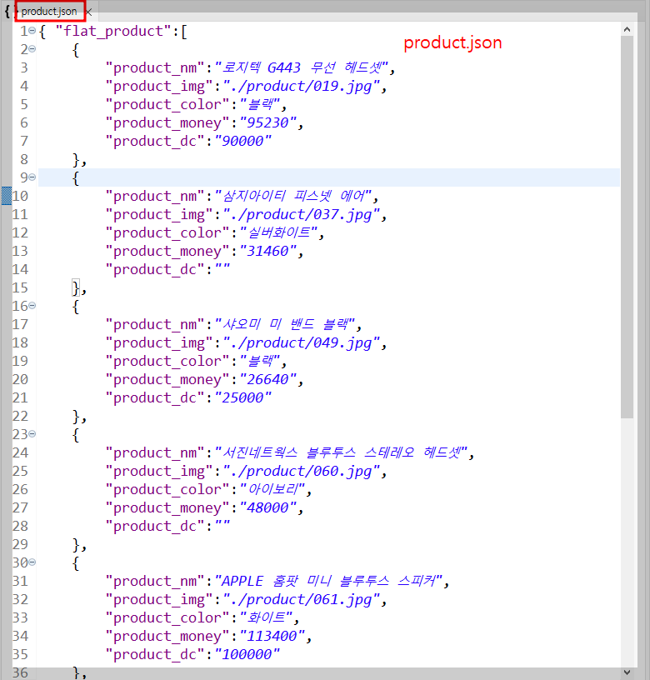
Task: Click the path "./product/037.jpg"
Action: [302, 214]
